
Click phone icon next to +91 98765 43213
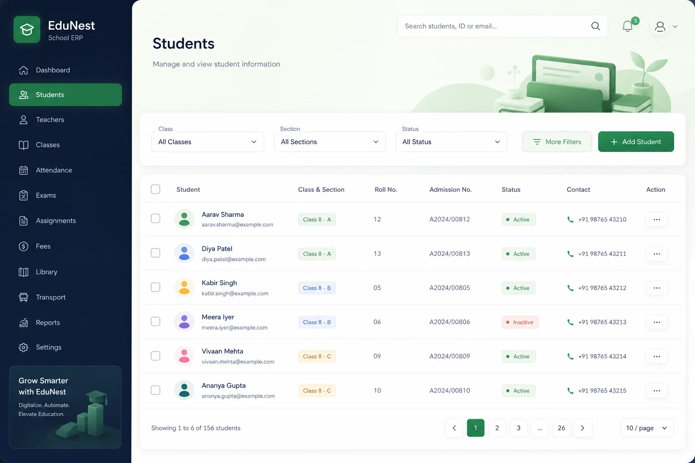[570, 322]
